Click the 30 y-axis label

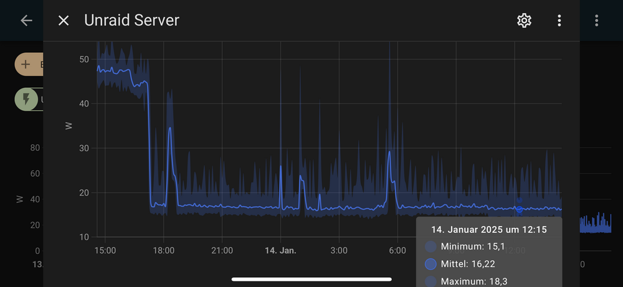[84, 148]
